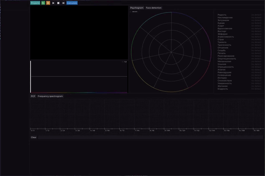This screenshot has height=176, width=265.
Task: Click the Clear button
Action: [33, 137]
